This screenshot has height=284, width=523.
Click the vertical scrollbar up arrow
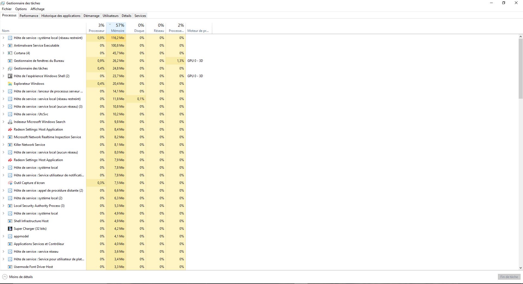pyautogui.click(x=521, y=37)
